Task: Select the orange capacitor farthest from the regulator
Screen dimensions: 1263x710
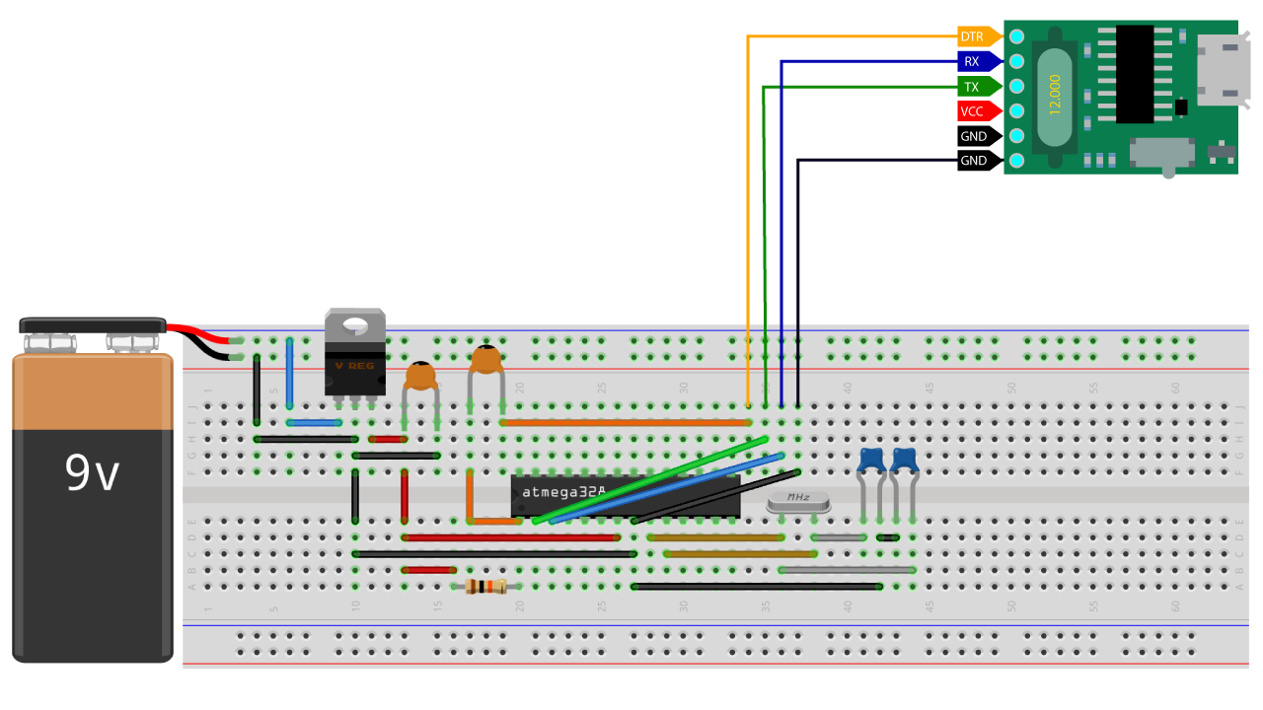Action: [x=485, y=360]
